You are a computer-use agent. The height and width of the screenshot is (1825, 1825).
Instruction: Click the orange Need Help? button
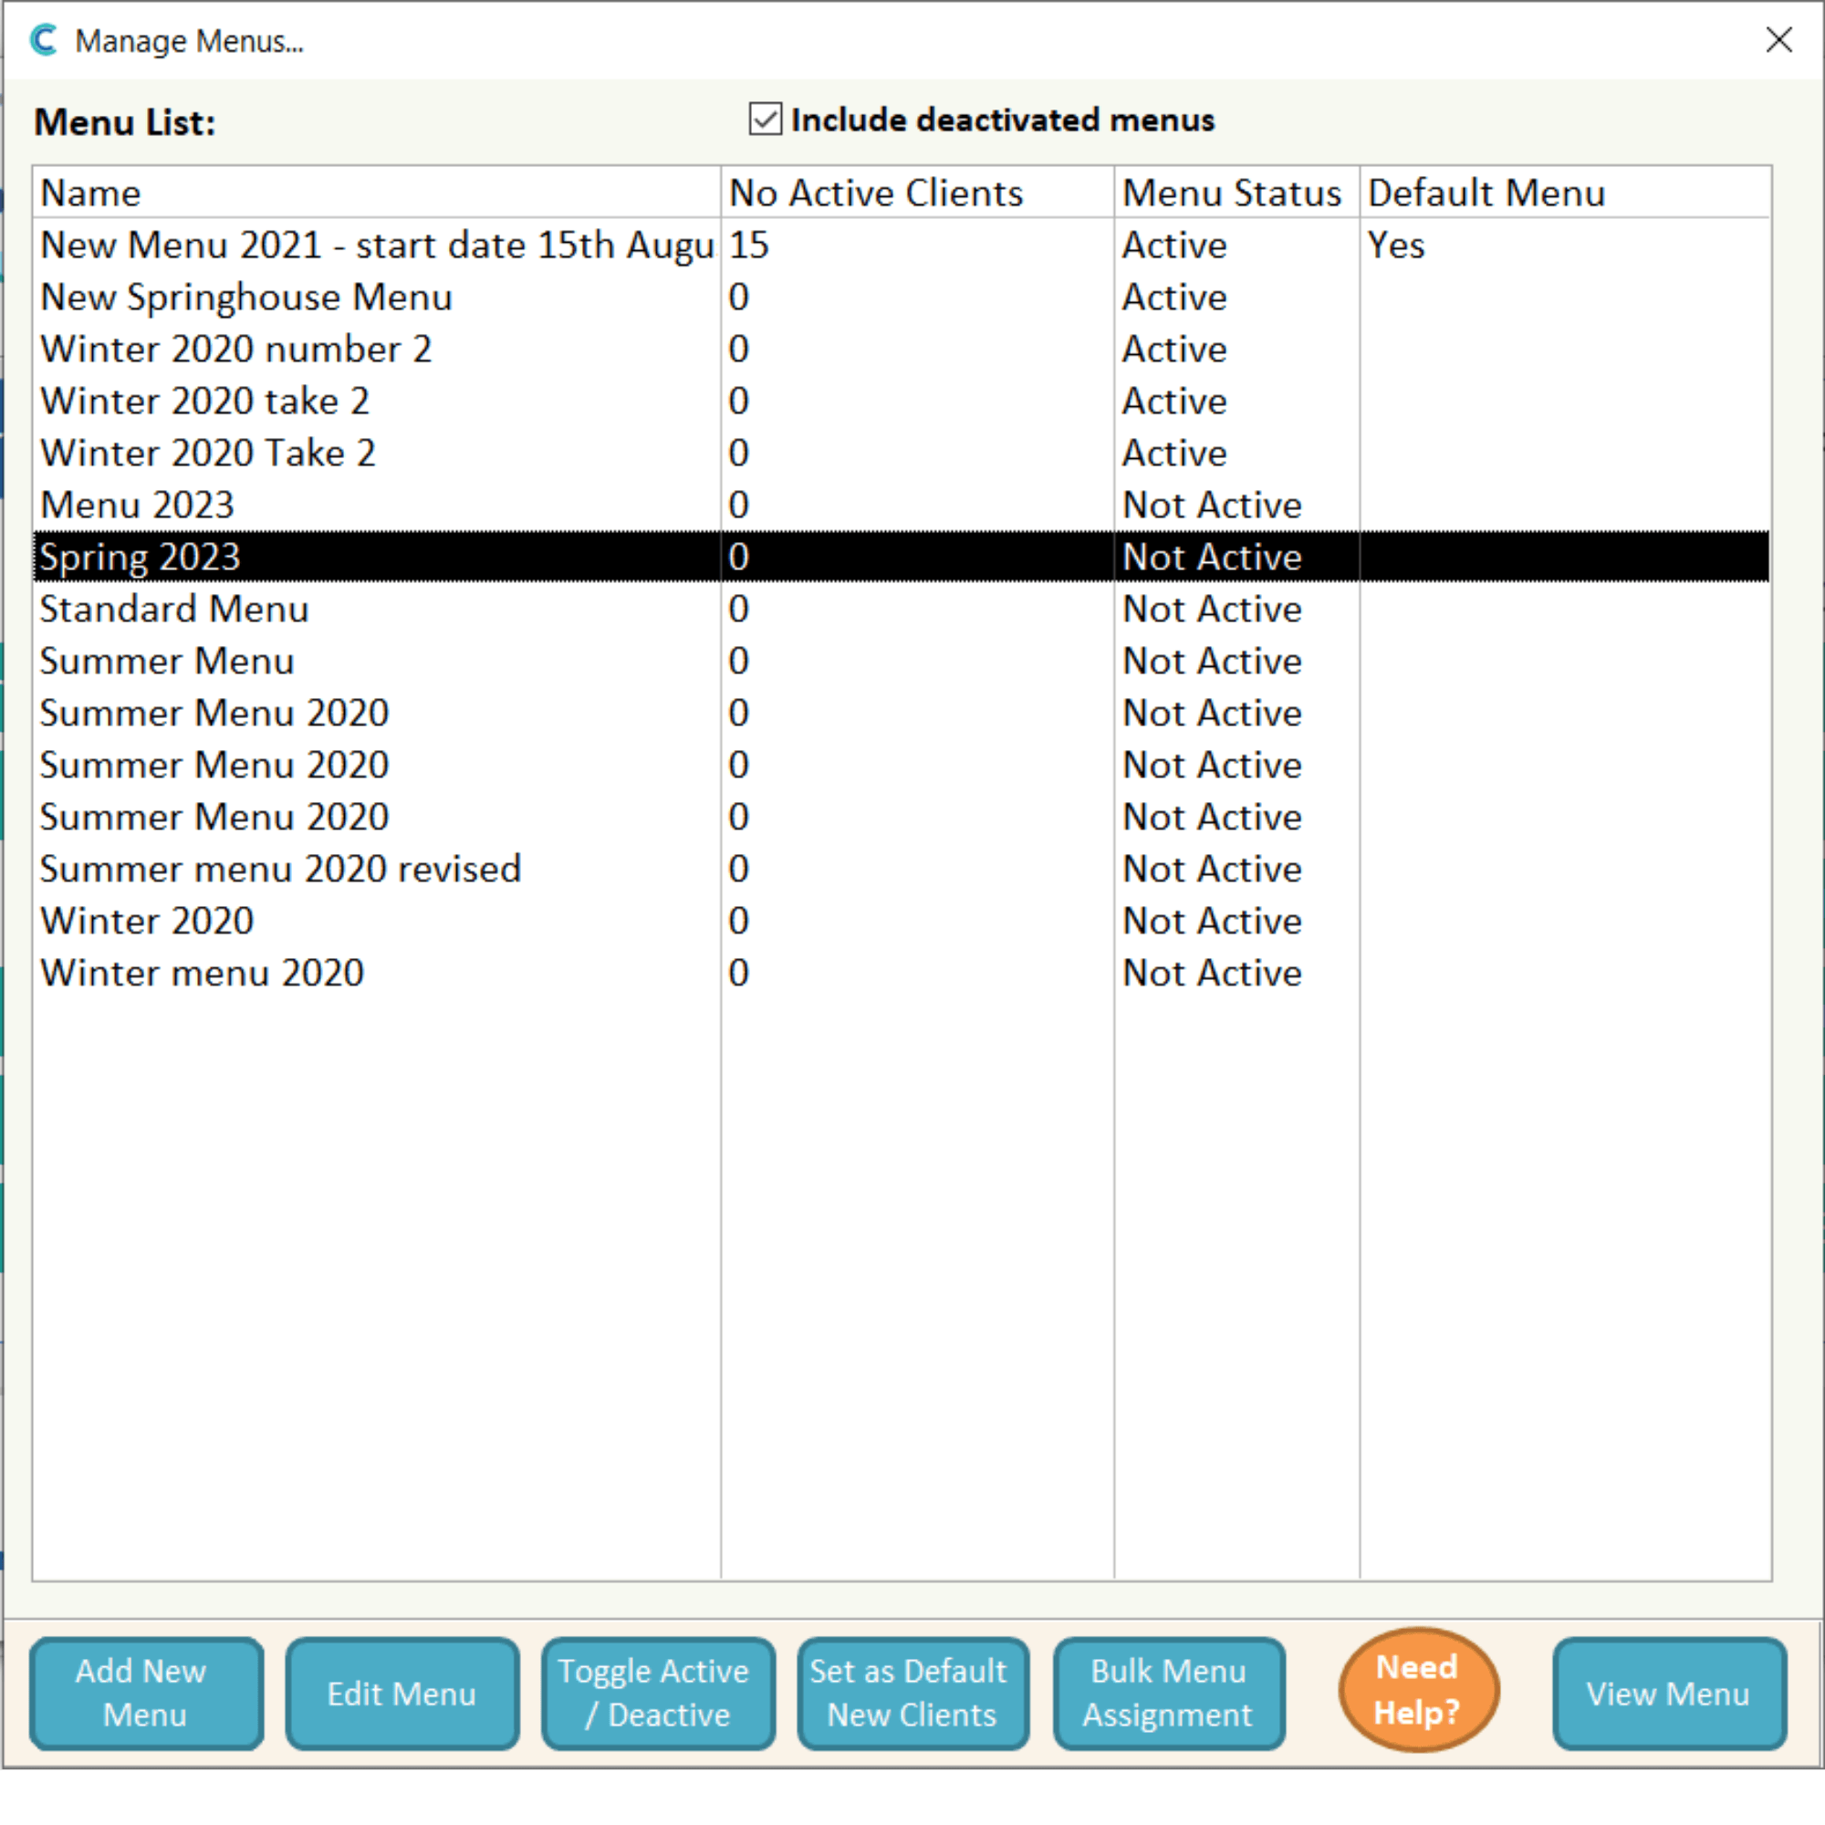pos(1418,1690)
